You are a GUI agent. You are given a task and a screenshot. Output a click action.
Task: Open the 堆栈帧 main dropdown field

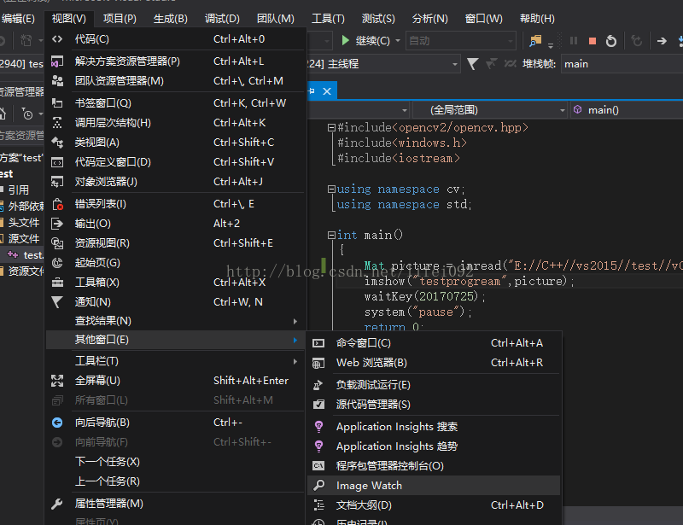pyautogui.click(x=622, y=64)
